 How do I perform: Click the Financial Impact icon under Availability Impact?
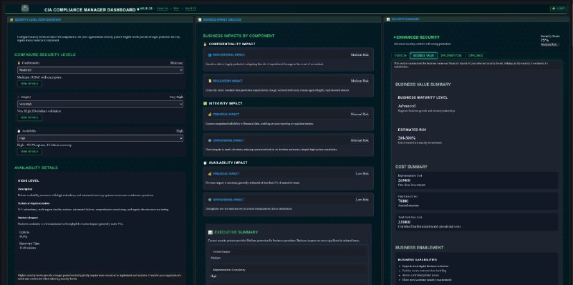pos(210,173)
